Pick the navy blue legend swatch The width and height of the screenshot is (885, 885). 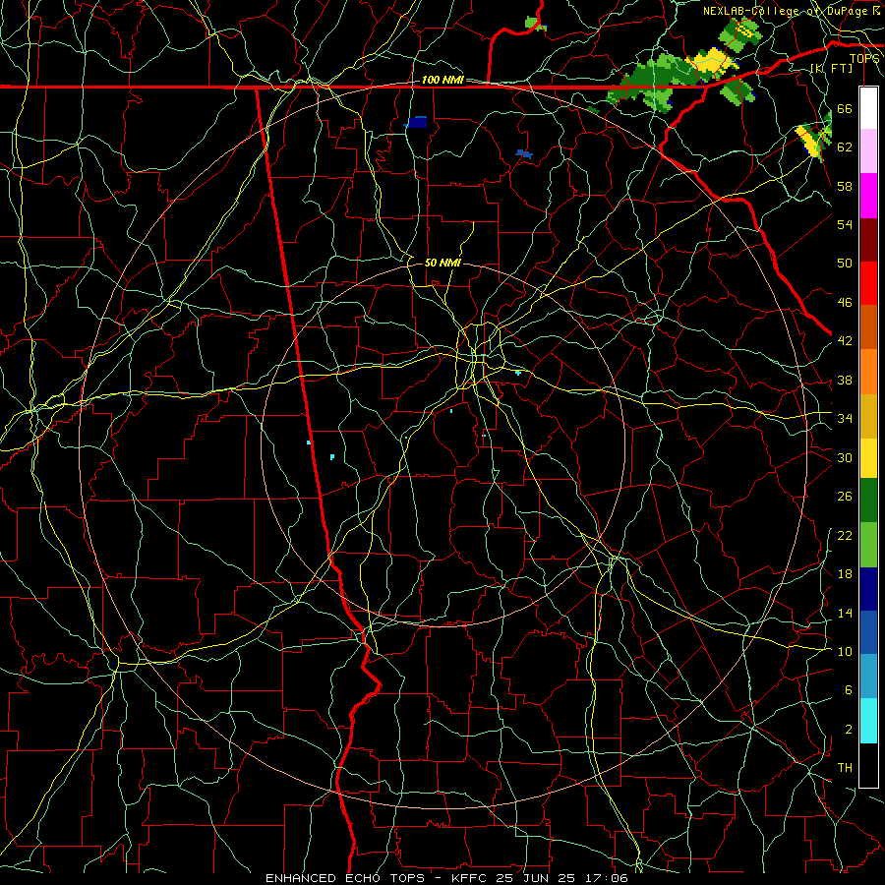point(868,589)
